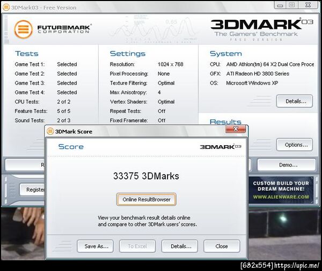The width and height of the screenshot is (322, 271).
Task: Click the 3DMARK03 logo in the header
Action: 262,24
